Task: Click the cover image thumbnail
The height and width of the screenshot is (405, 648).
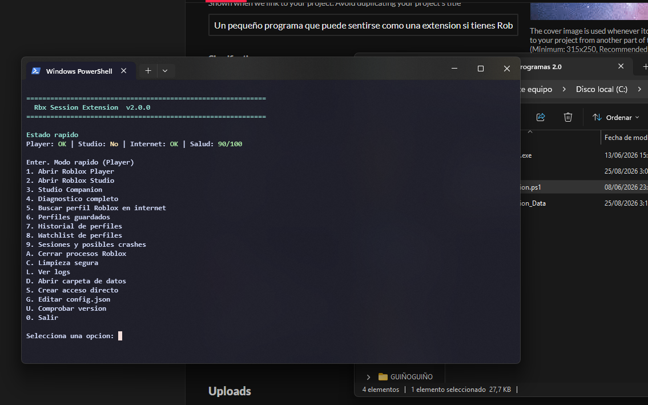Action: click(589, 11)
